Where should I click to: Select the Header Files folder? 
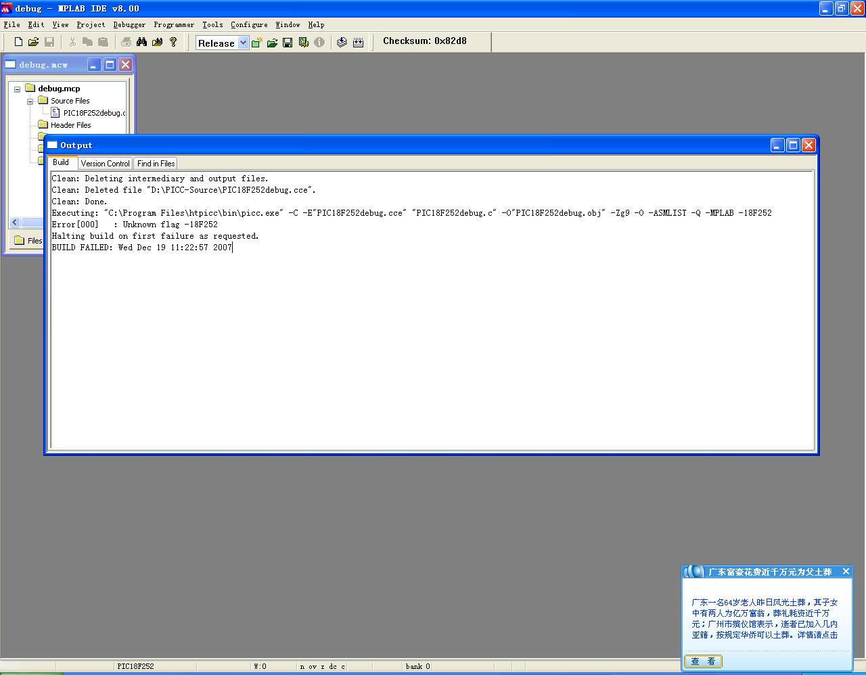(x=70, y=125)
